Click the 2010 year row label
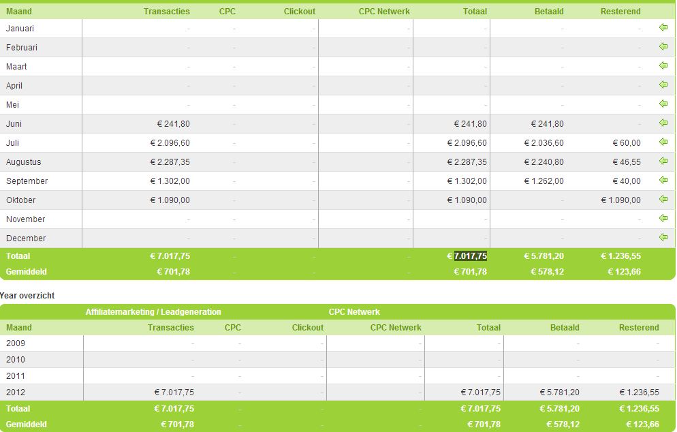The image size is (677, 432). 16,360
